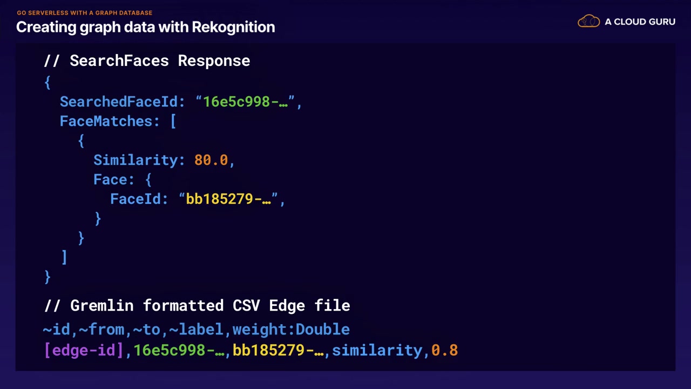
Task: Click the slide title "Creating graph data with Rekognition"
Action: coord(145,27)
